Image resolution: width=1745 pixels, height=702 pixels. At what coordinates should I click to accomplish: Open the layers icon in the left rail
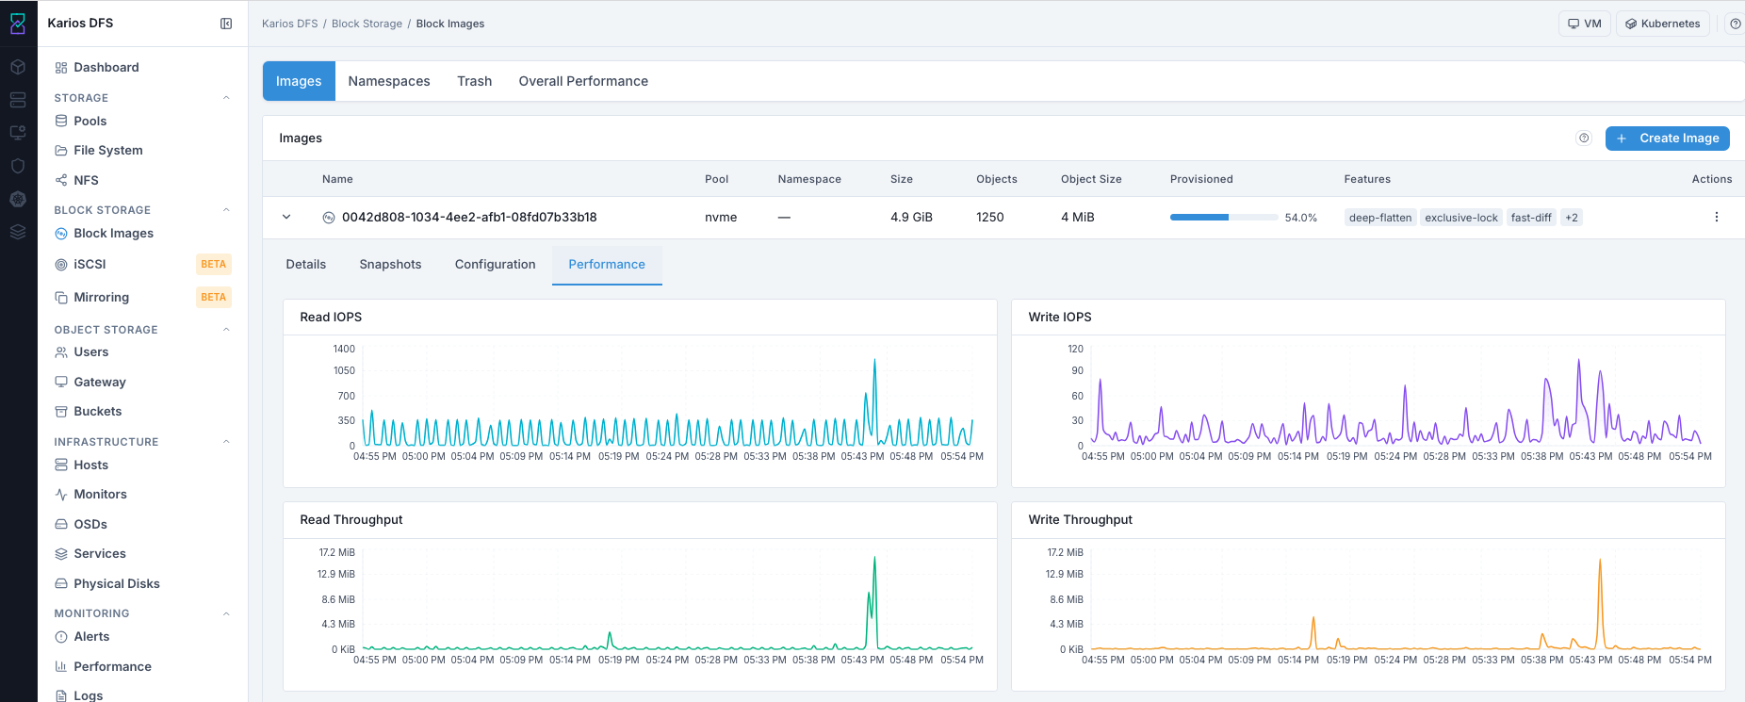(18, 232)
